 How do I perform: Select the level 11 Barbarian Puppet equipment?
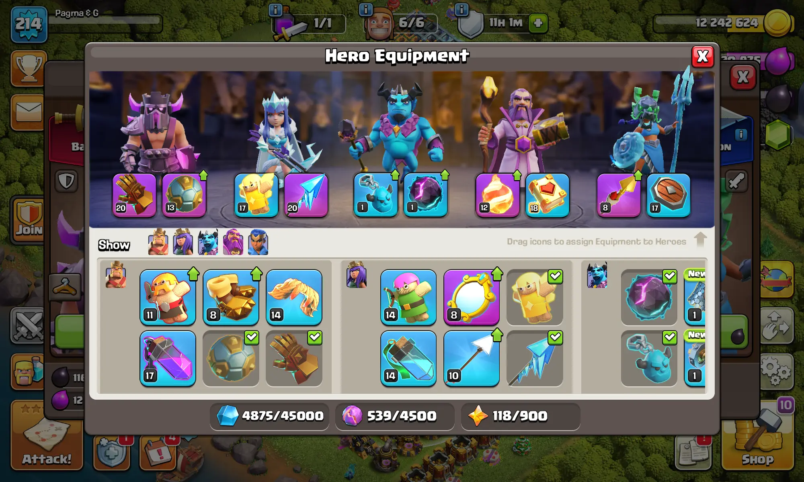tap(168, 297)
